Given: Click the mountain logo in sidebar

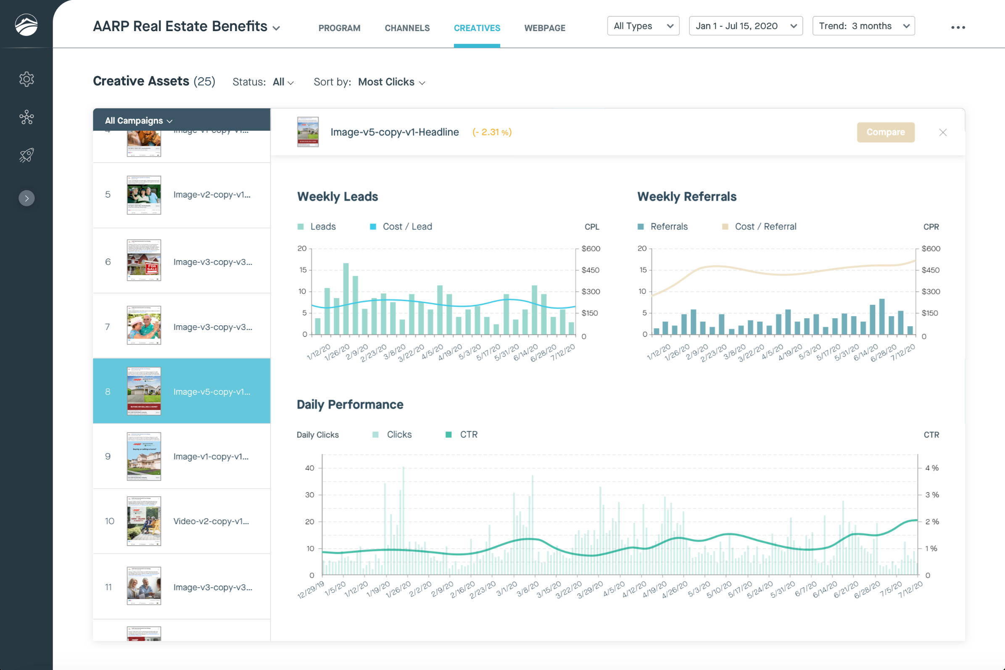Looking at the screenshot, I should click(x=26, y=25).
